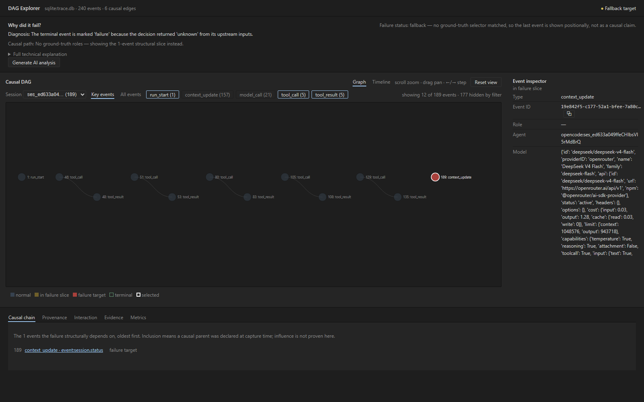644x402 pixels.
Task: Open the Provenance tab
Action: (55, 318)
